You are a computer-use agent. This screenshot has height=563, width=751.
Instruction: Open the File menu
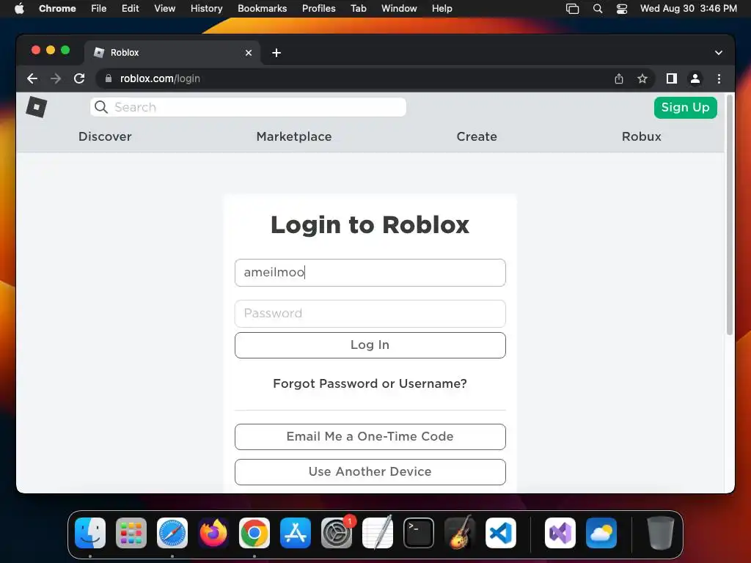(99, 9)
